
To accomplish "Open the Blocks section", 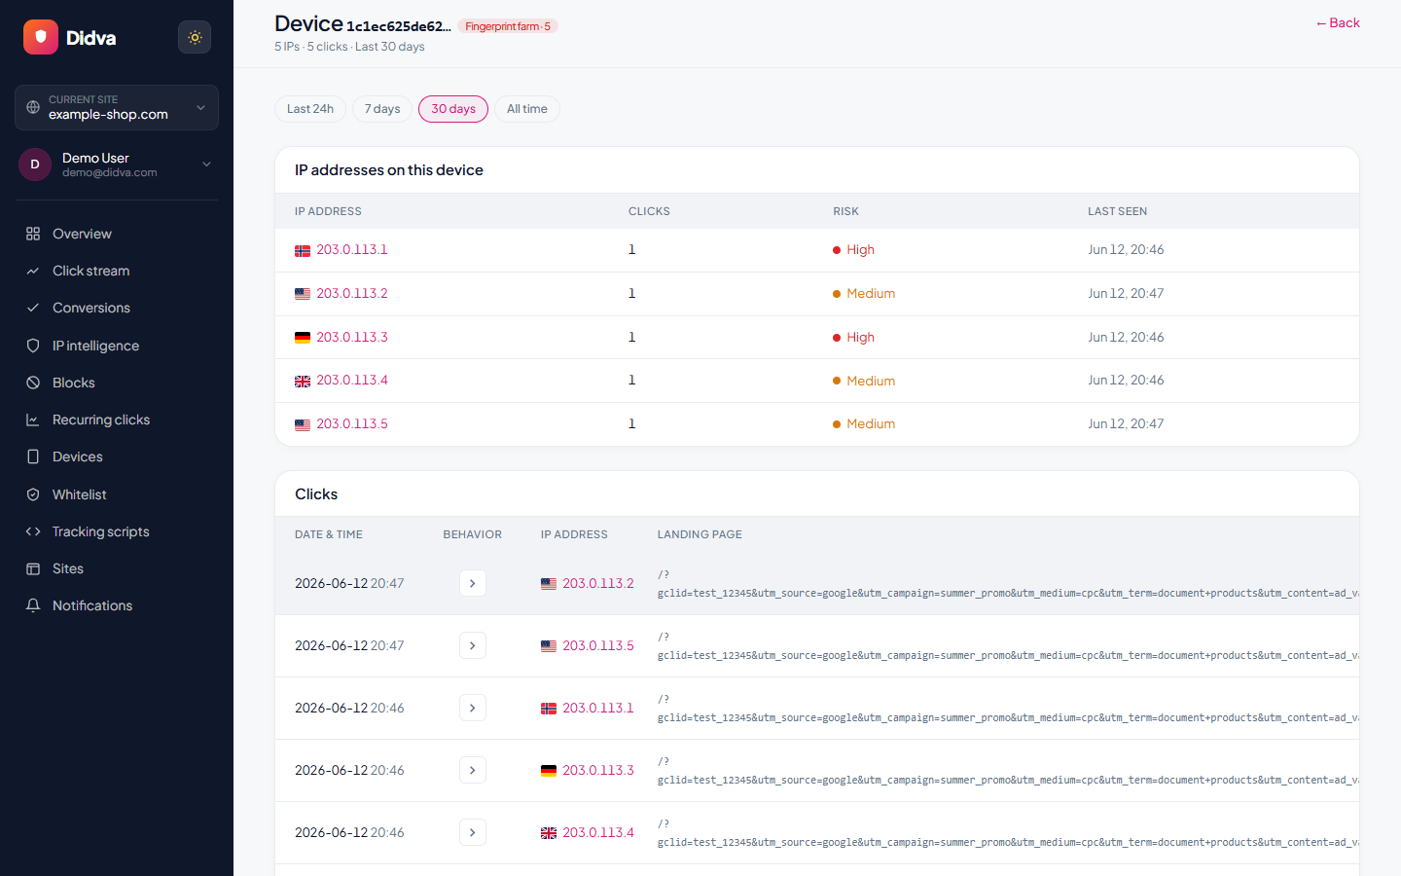I will (x=73, y=383).
